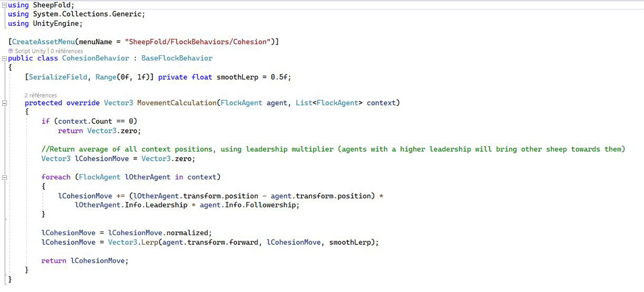The height and width of the screenshot is (292, 644).
Task: Click the green comment line about leadership multiplier
Action: pos(333,149)
